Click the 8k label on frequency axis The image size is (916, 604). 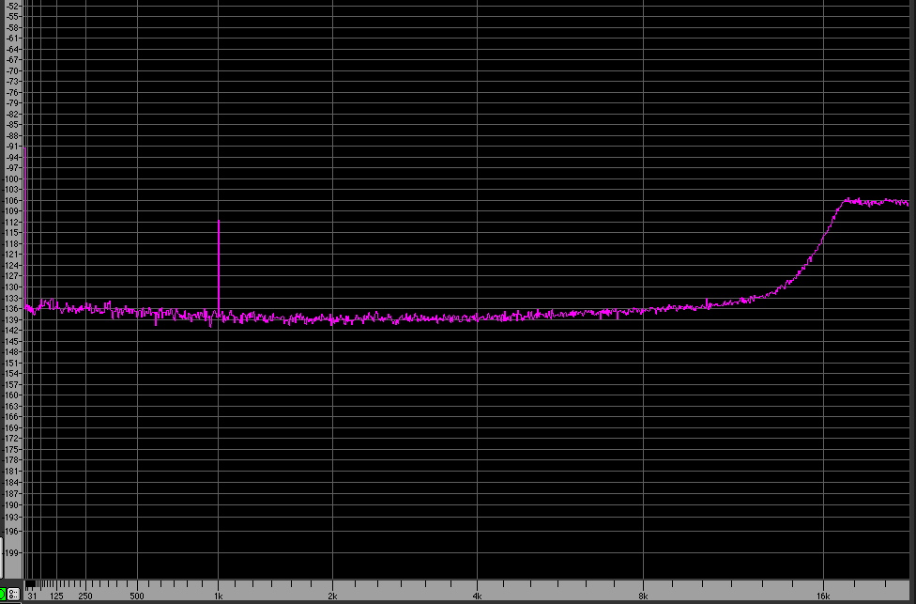pos(643,596)
